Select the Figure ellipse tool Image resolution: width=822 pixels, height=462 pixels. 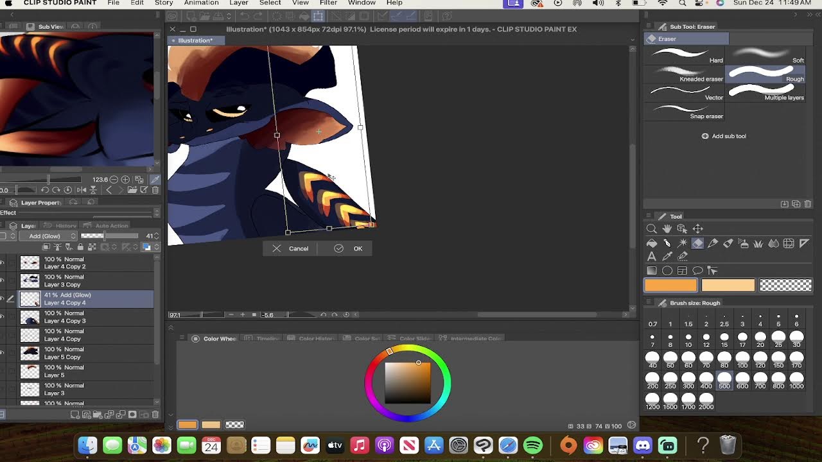pyautogui.click(x=667, y=271)
